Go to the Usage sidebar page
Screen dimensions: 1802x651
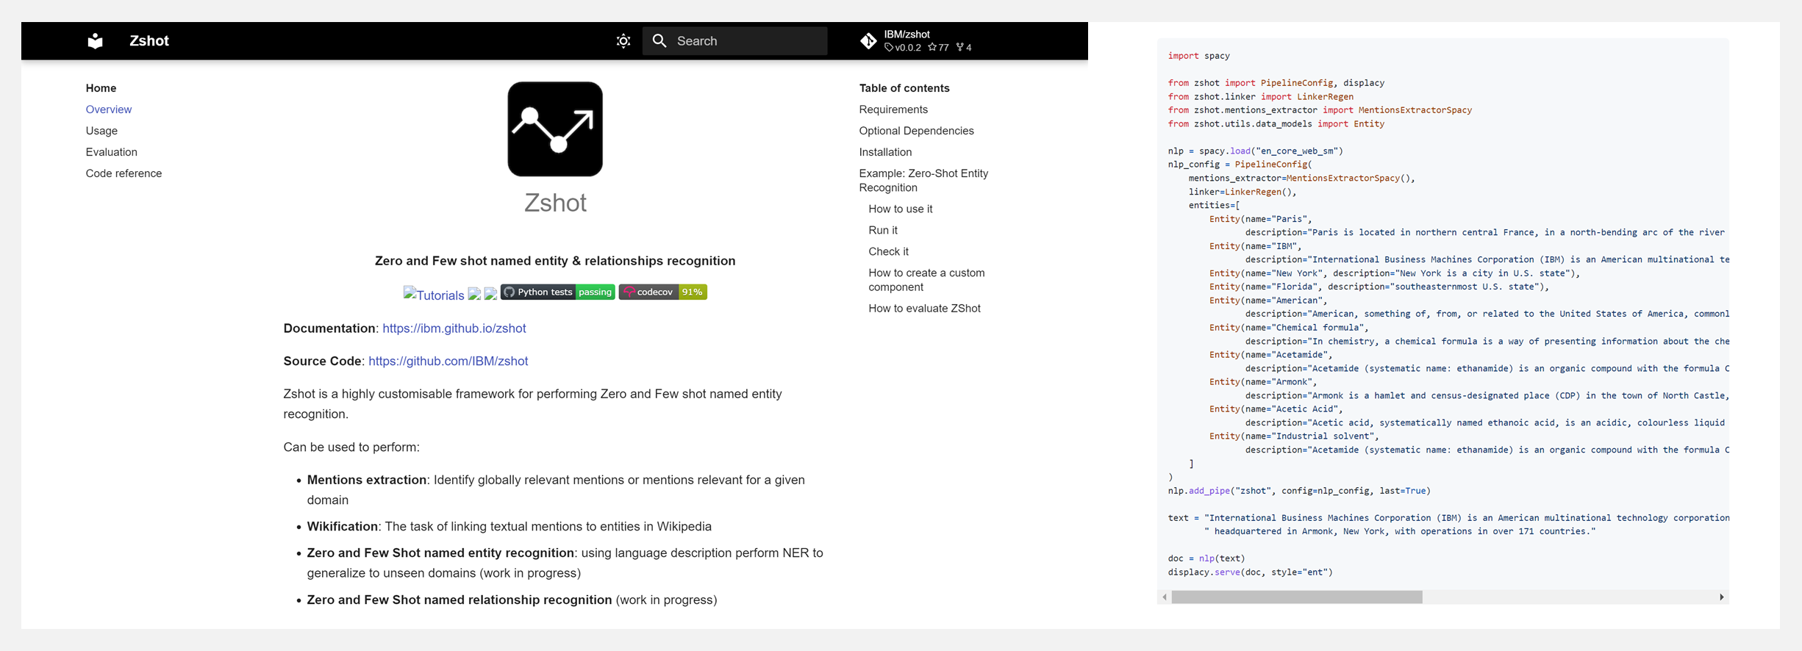101,131
